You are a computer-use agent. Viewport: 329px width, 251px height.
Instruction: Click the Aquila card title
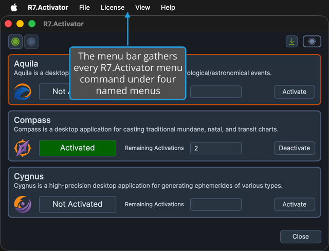[x=26, y=64]
